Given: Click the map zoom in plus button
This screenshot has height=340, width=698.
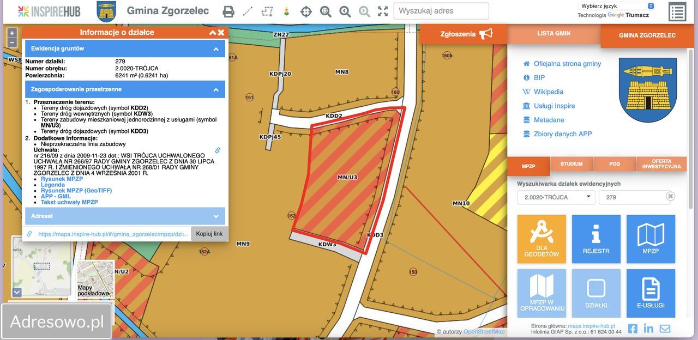Looking at the screenshot, I should tap(12, 33).
